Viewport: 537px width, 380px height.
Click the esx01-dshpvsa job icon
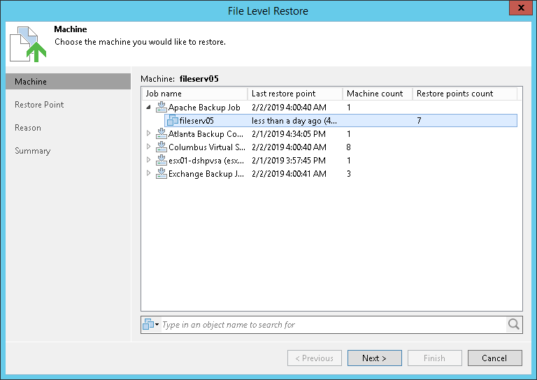click(162, 161)
